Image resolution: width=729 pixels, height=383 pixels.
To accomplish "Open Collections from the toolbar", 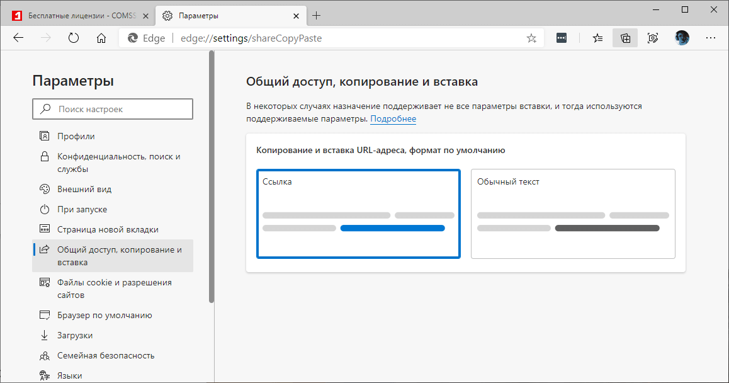I will pos(625,38).
